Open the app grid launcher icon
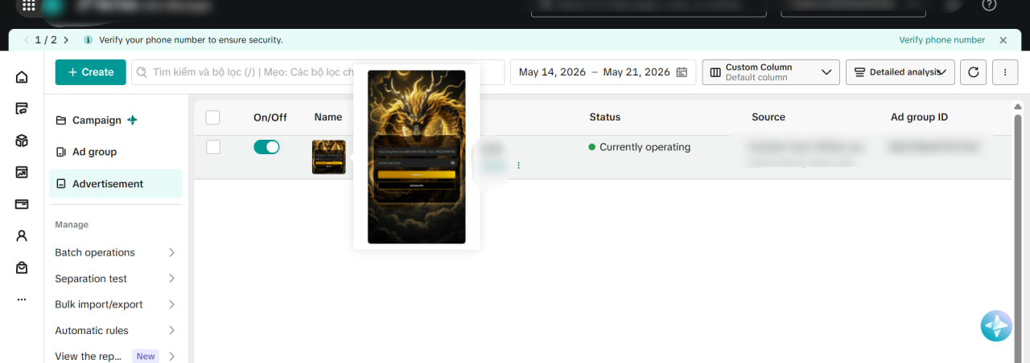The height and width of the screenshot is (363, 1030). (29, 6)
